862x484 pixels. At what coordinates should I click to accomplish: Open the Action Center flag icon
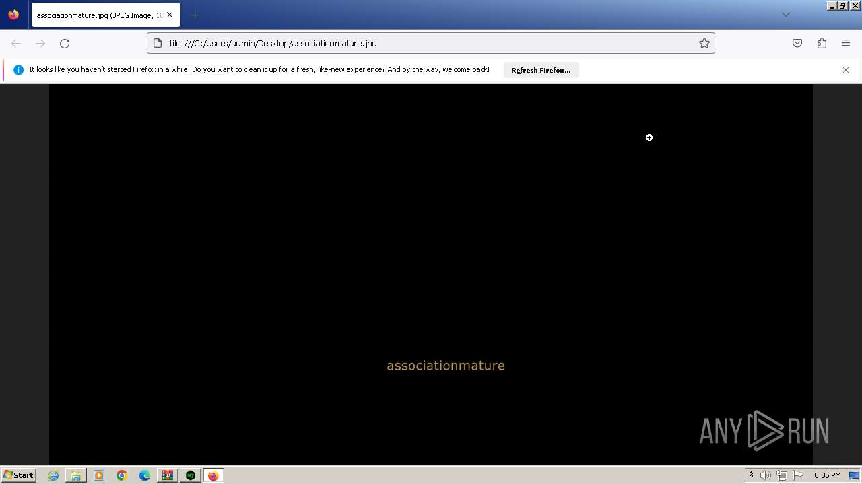(798, 475)
